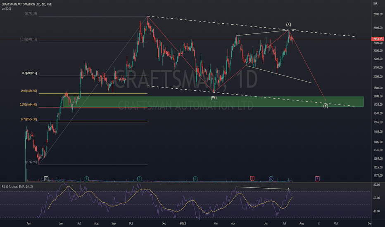Click the purple upcoming earnings marker
The height and width of the screenshot is (227, 385).
click(x=317, y=179)
